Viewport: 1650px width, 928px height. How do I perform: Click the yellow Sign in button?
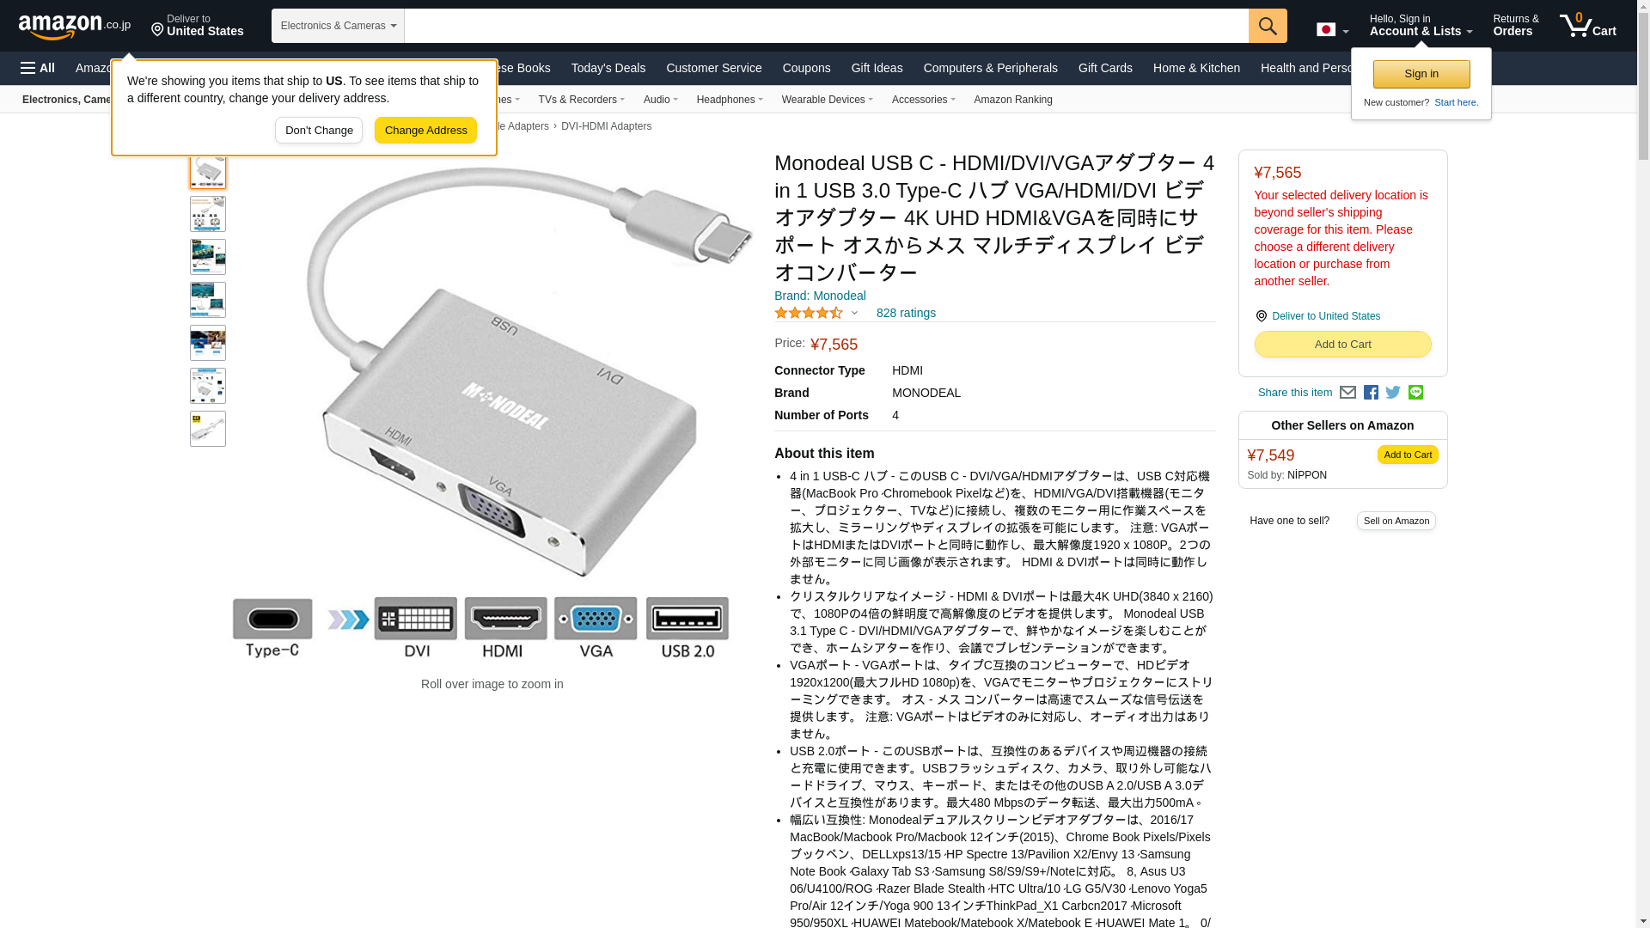click(x=1421, y=75)
